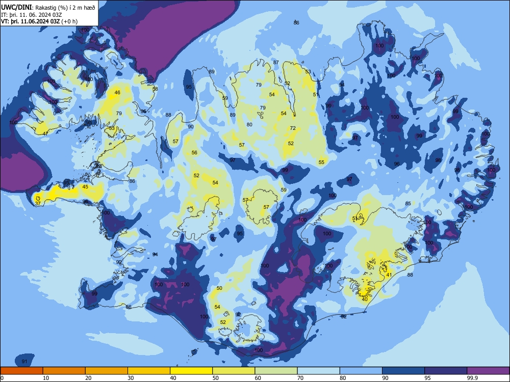
Task: Click the IT timestamp line in header
Action: (x=32, y=15)
